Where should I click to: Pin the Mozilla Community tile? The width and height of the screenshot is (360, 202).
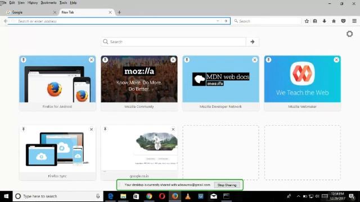pos(105,60)
